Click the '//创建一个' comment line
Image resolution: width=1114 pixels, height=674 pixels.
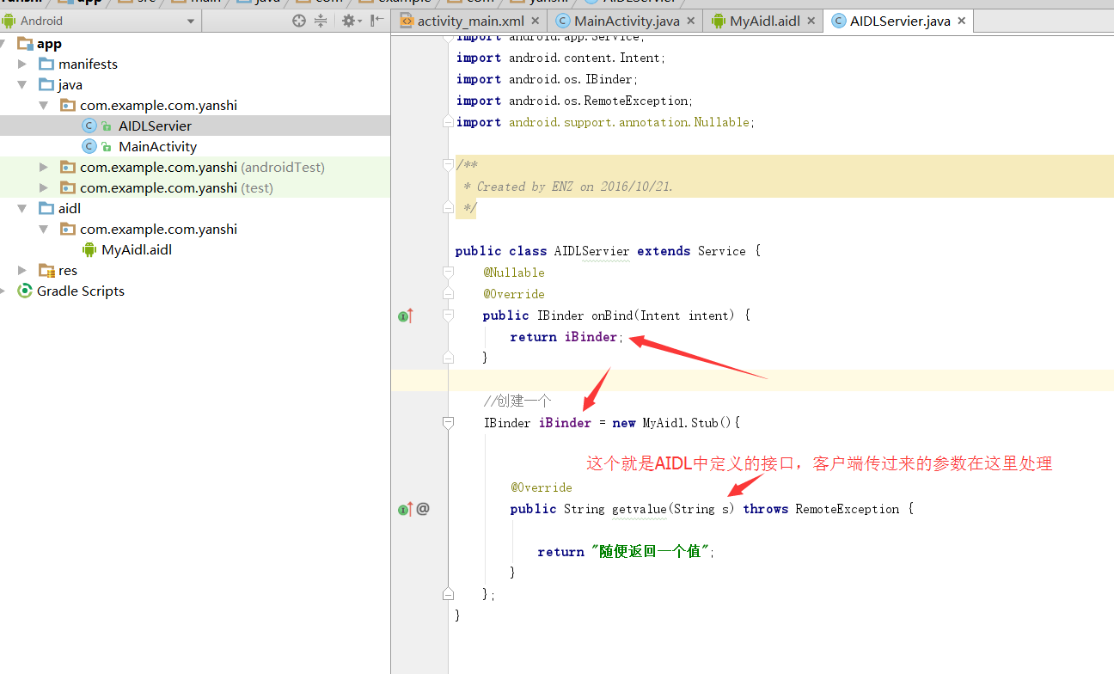(x=517, y=401)
